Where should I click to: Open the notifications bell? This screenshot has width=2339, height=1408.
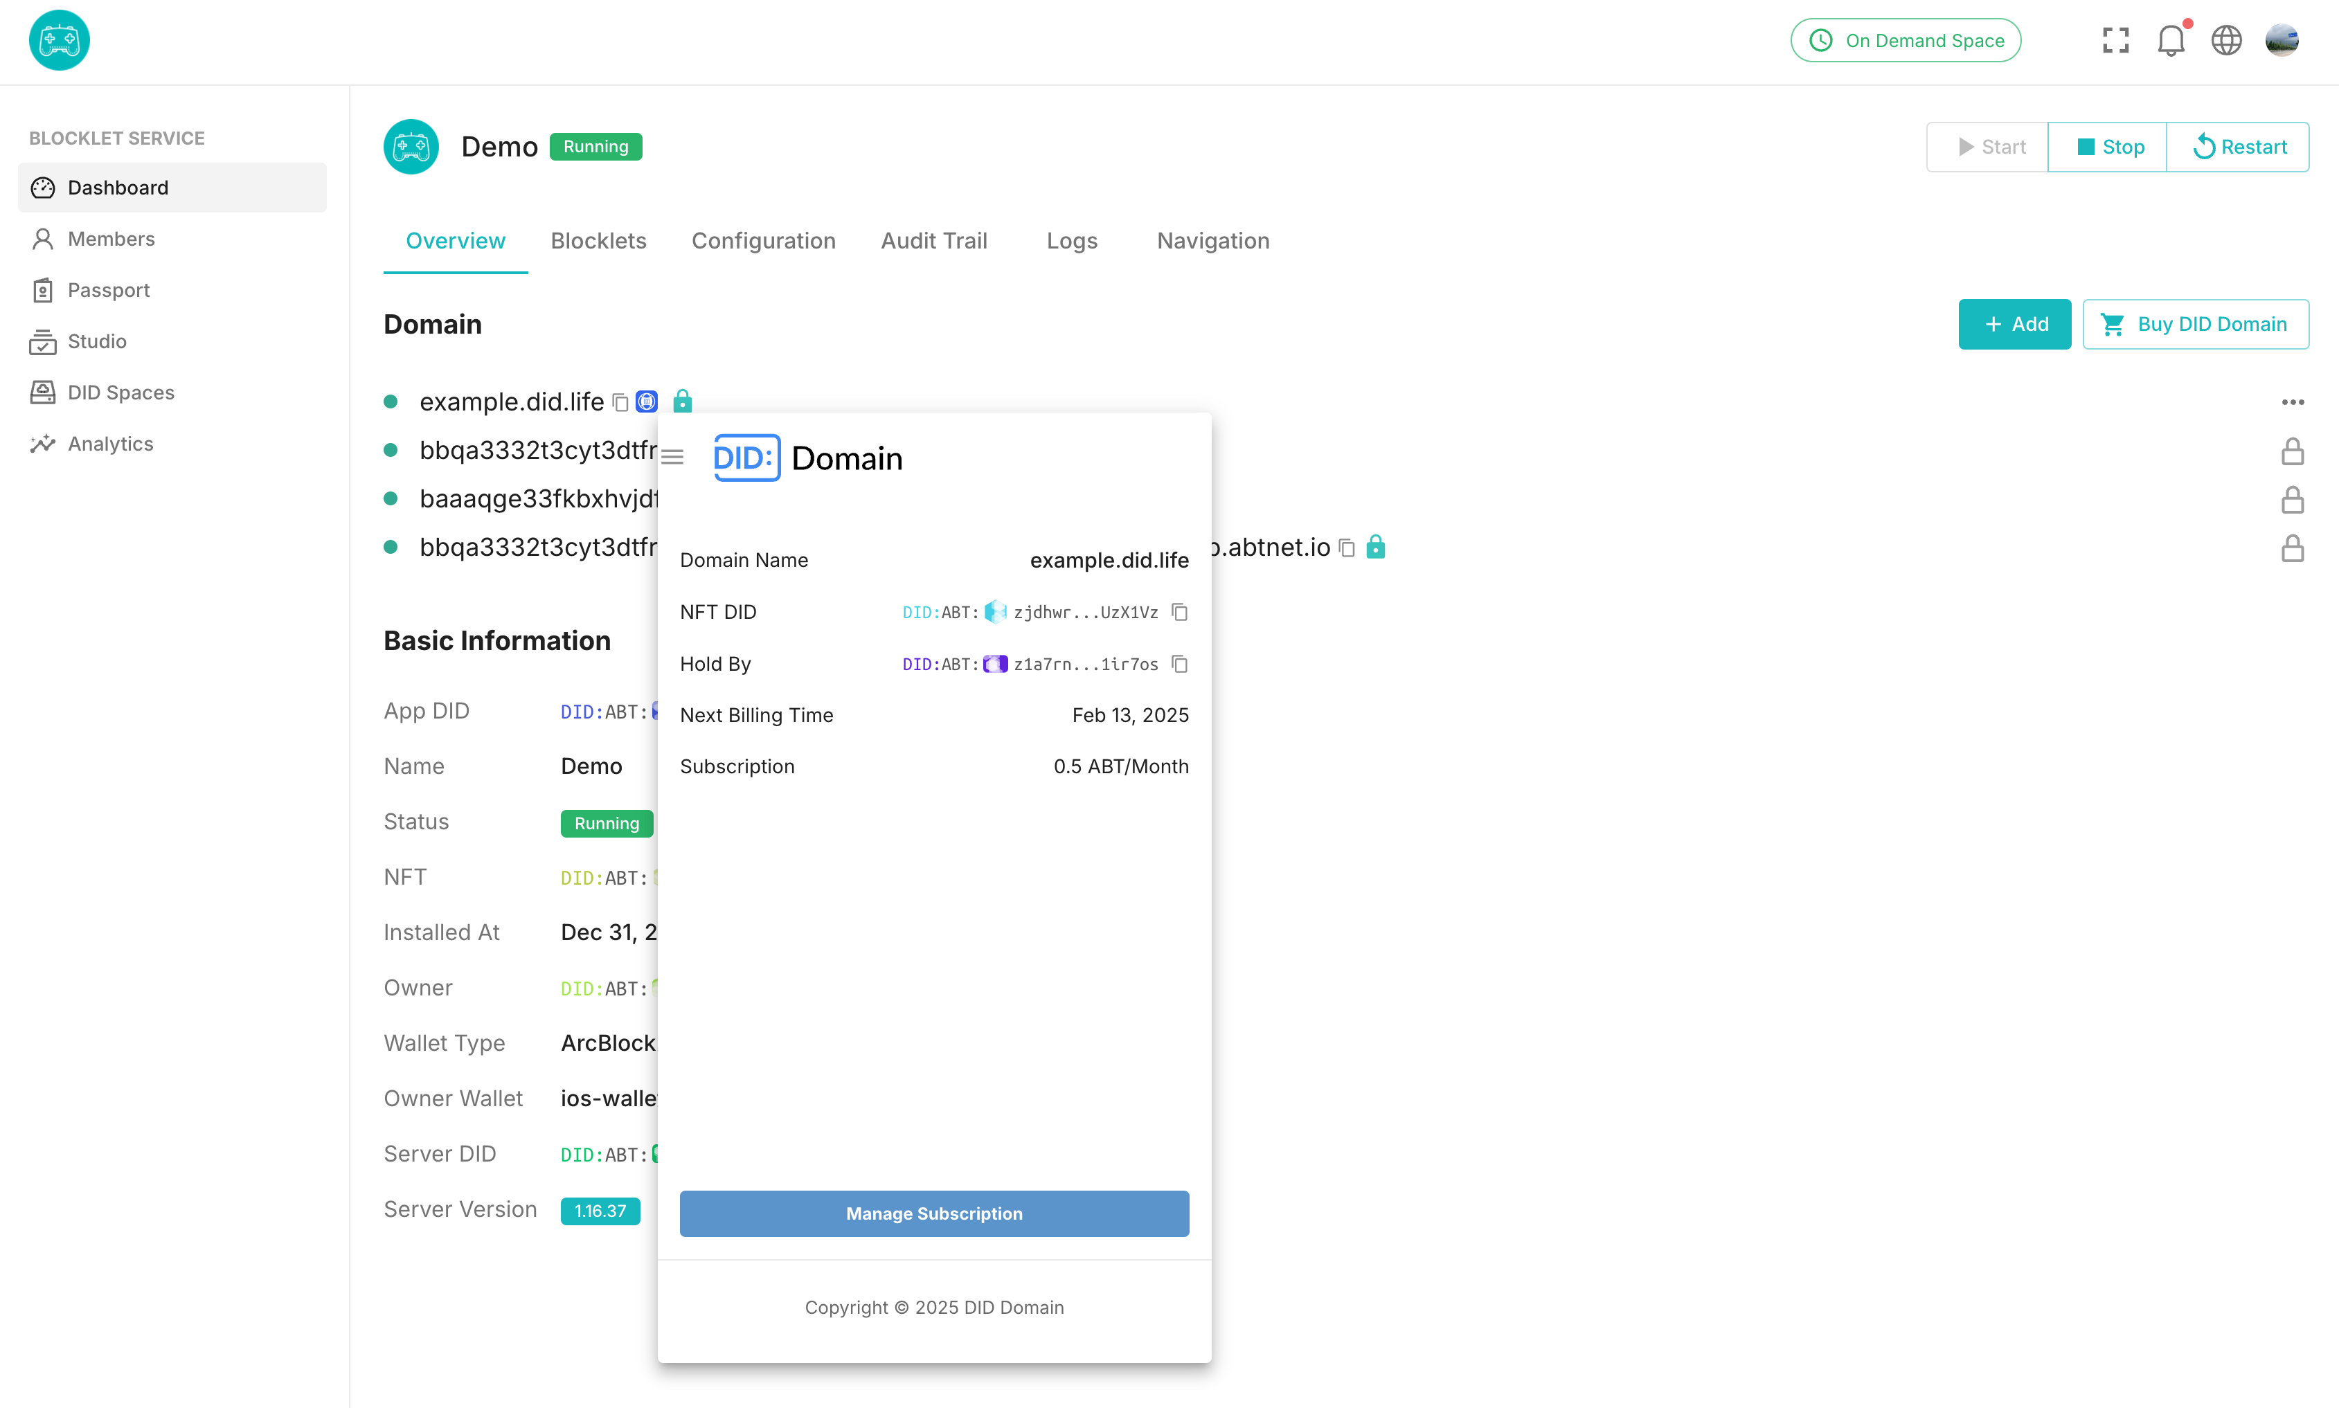click(x=2170, y=40)
